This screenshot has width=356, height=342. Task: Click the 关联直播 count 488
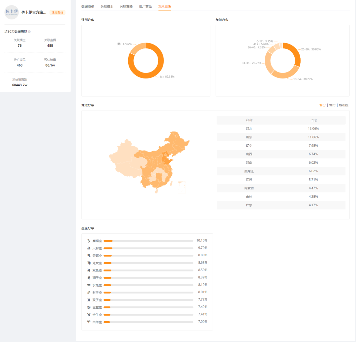click(50, 45)
